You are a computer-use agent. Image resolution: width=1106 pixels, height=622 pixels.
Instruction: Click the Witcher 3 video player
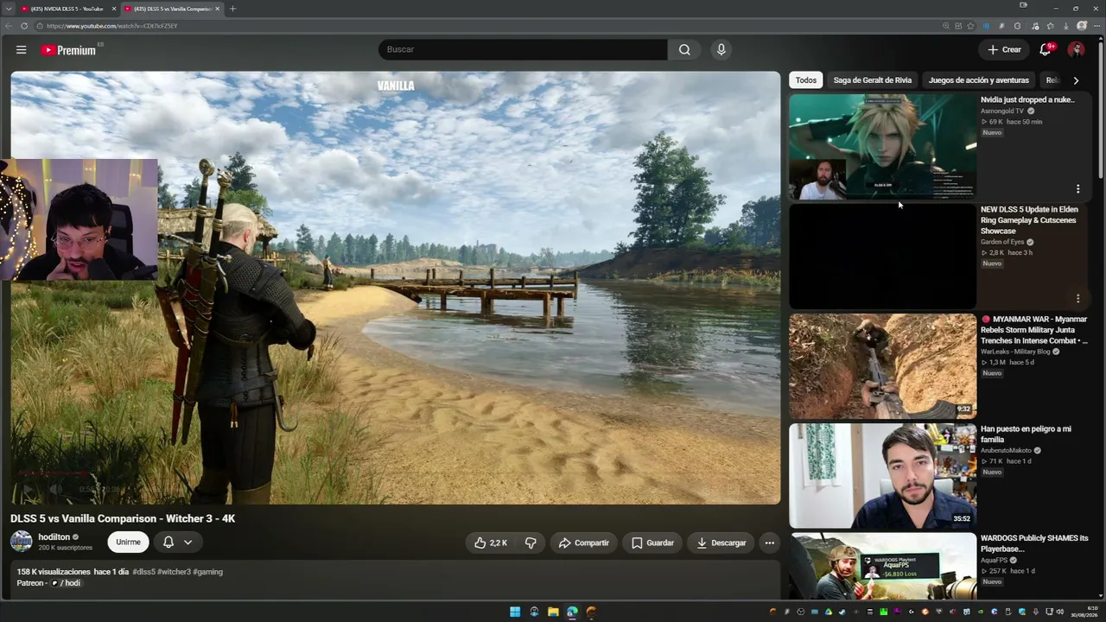coord(396,288)
